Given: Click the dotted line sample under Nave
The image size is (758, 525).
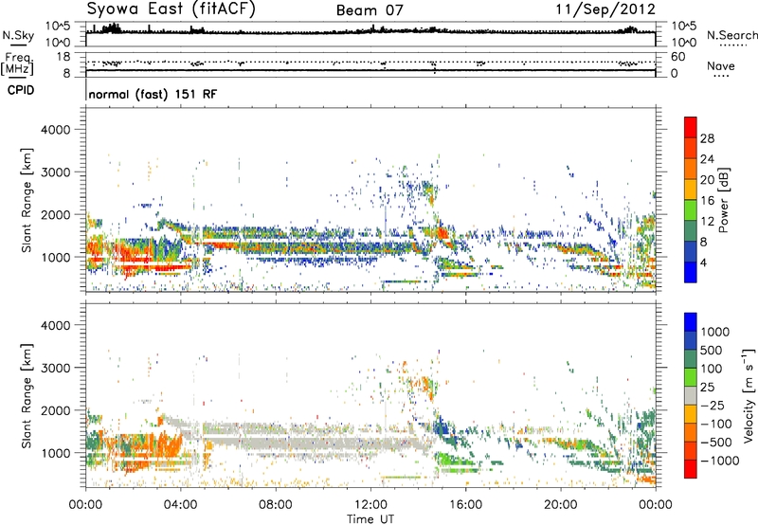Looking at the screenshot, I should 722,76.
